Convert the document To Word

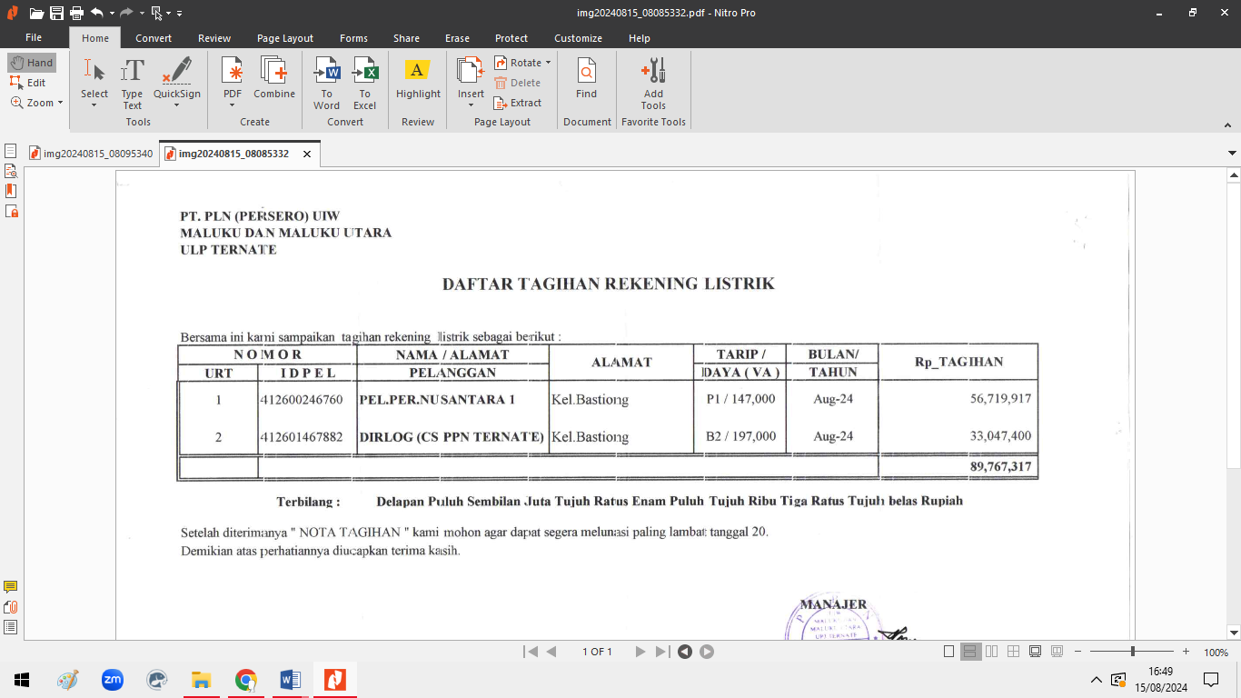click(x=327, y=83)
